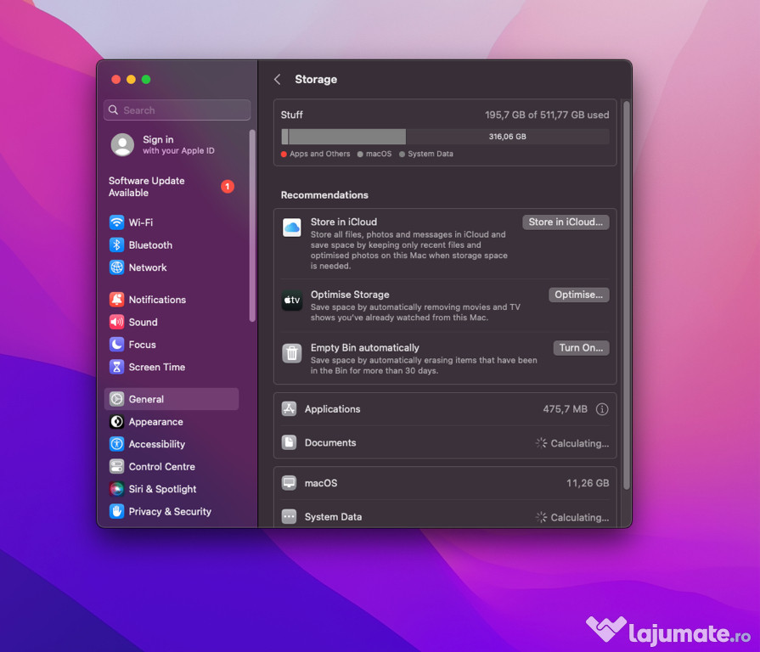The image size is (760, 652).
Task: Click '195,7 GB of 511,77 GB used'
Action: tap(547, 115)
